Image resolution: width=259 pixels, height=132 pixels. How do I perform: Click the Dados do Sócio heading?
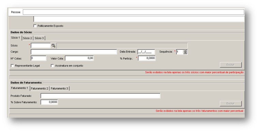pos(21,32)
